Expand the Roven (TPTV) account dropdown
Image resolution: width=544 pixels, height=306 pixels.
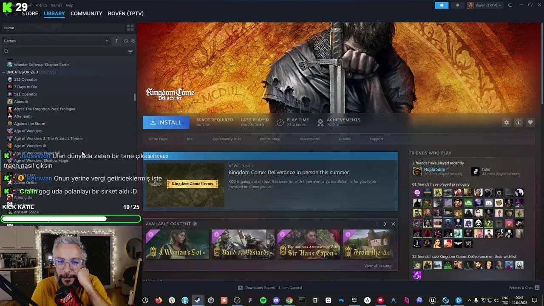[484, 5]
